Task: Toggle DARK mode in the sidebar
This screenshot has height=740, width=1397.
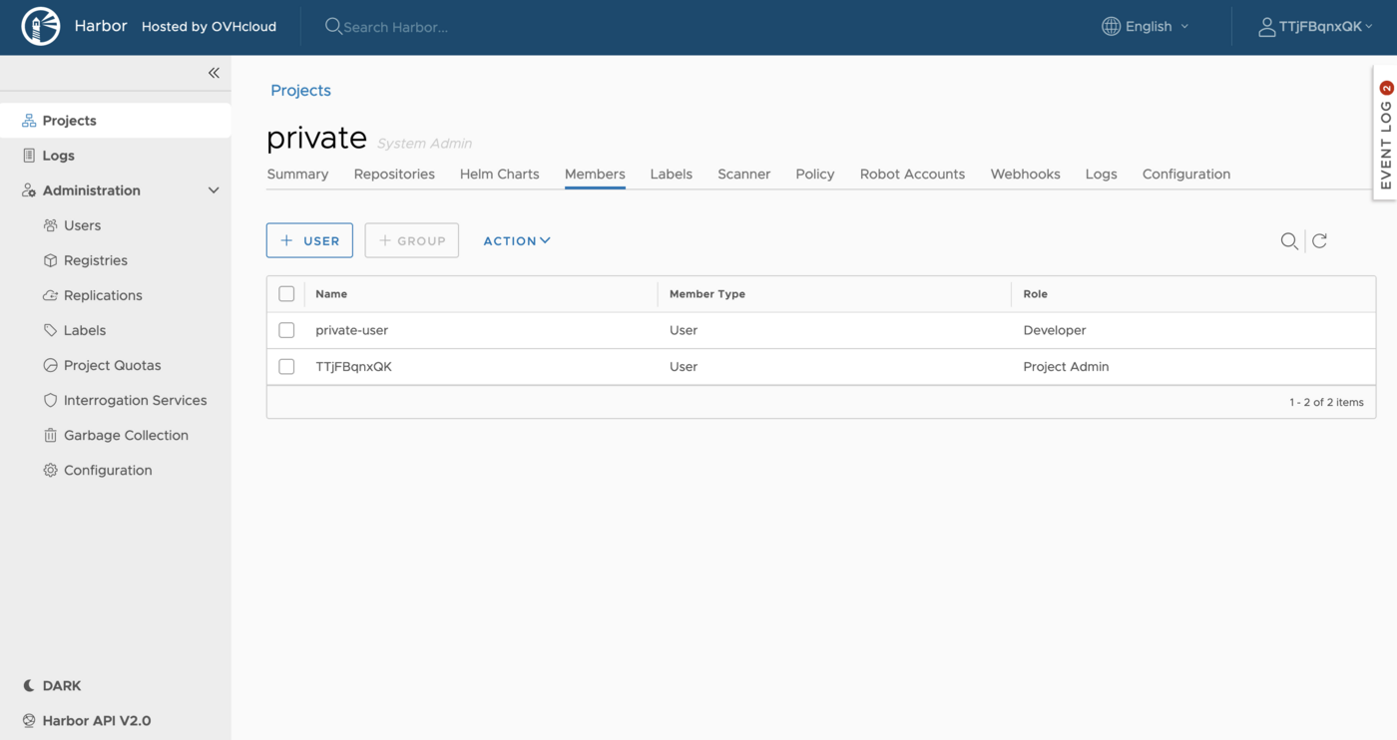Action: (52, 685)
